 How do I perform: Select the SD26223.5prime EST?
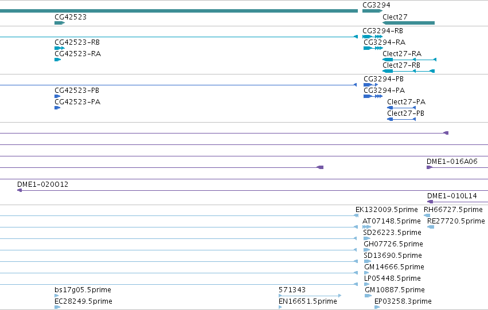coord(392,233)
